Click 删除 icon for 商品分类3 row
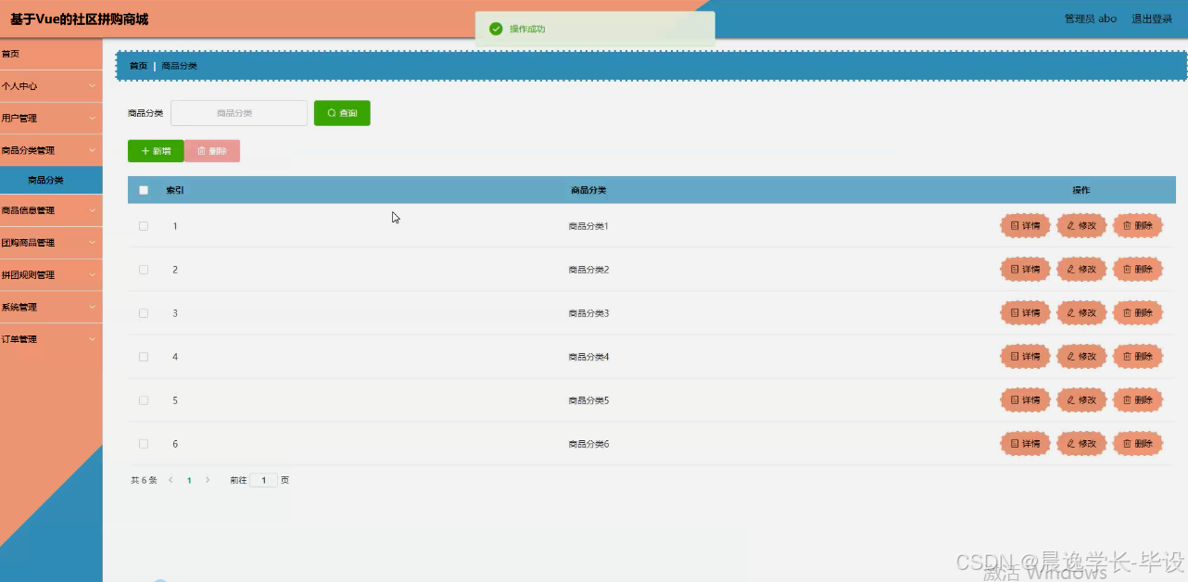Screen dimensions: 1188x582 click(x=1137, y=312)
